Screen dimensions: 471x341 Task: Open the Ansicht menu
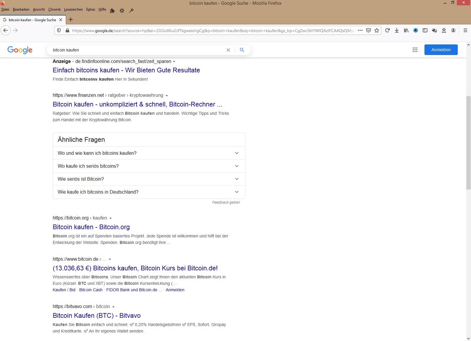click(x=39, y=9)
